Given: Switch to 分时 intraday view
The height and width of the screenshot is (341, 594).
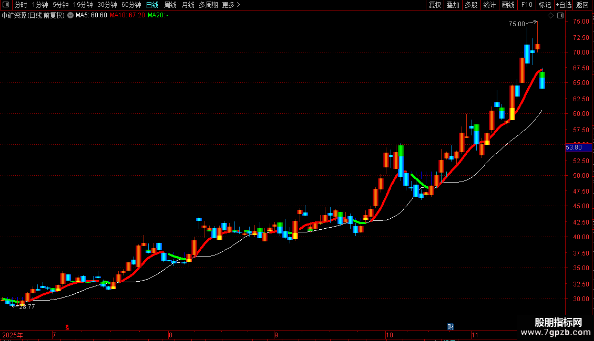Looking at the screenshot, I should click(x=21, y=5).
